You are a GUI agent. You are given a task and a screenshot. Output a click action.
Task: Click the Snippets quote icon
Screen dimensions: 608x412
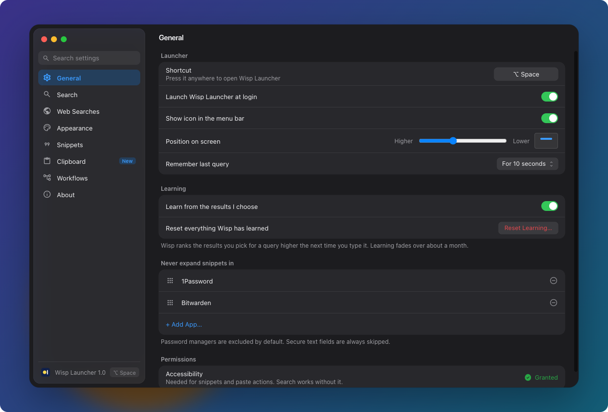47,144
